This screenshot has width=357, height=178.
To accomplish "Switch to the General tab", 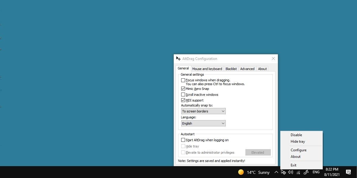I will point(183,68).
